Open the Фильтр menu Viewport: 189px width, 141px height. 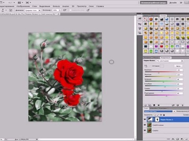tap(56, 6)
